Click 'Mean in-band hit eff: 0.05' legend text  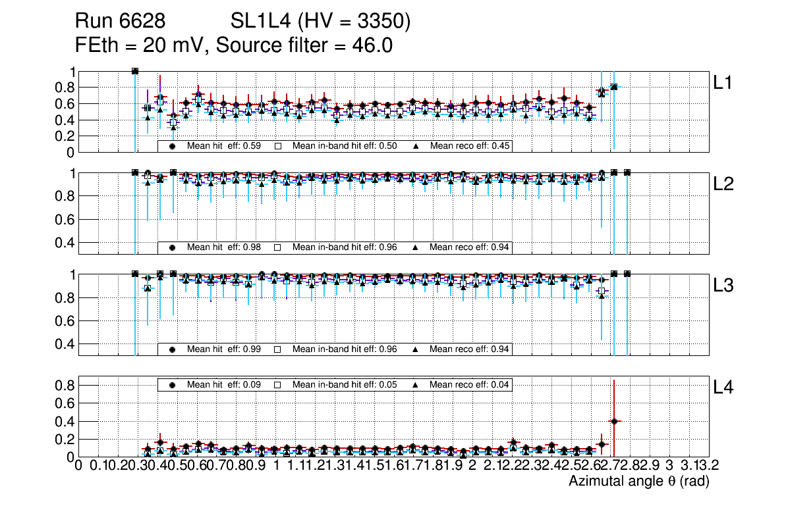[x=345, y=384]
